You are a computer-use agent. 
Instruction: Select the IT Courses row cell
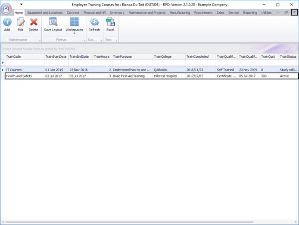(25, 70)
